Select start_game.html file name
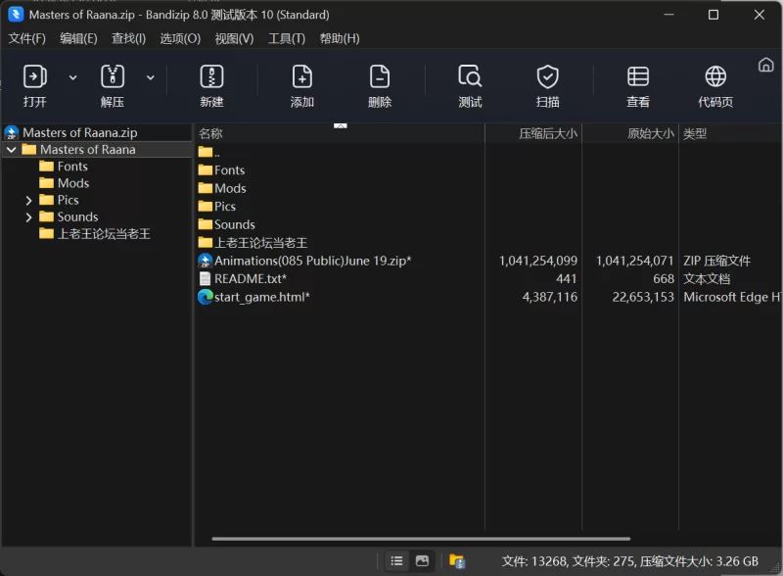783x576 pixels. click(x=261, y=297)
